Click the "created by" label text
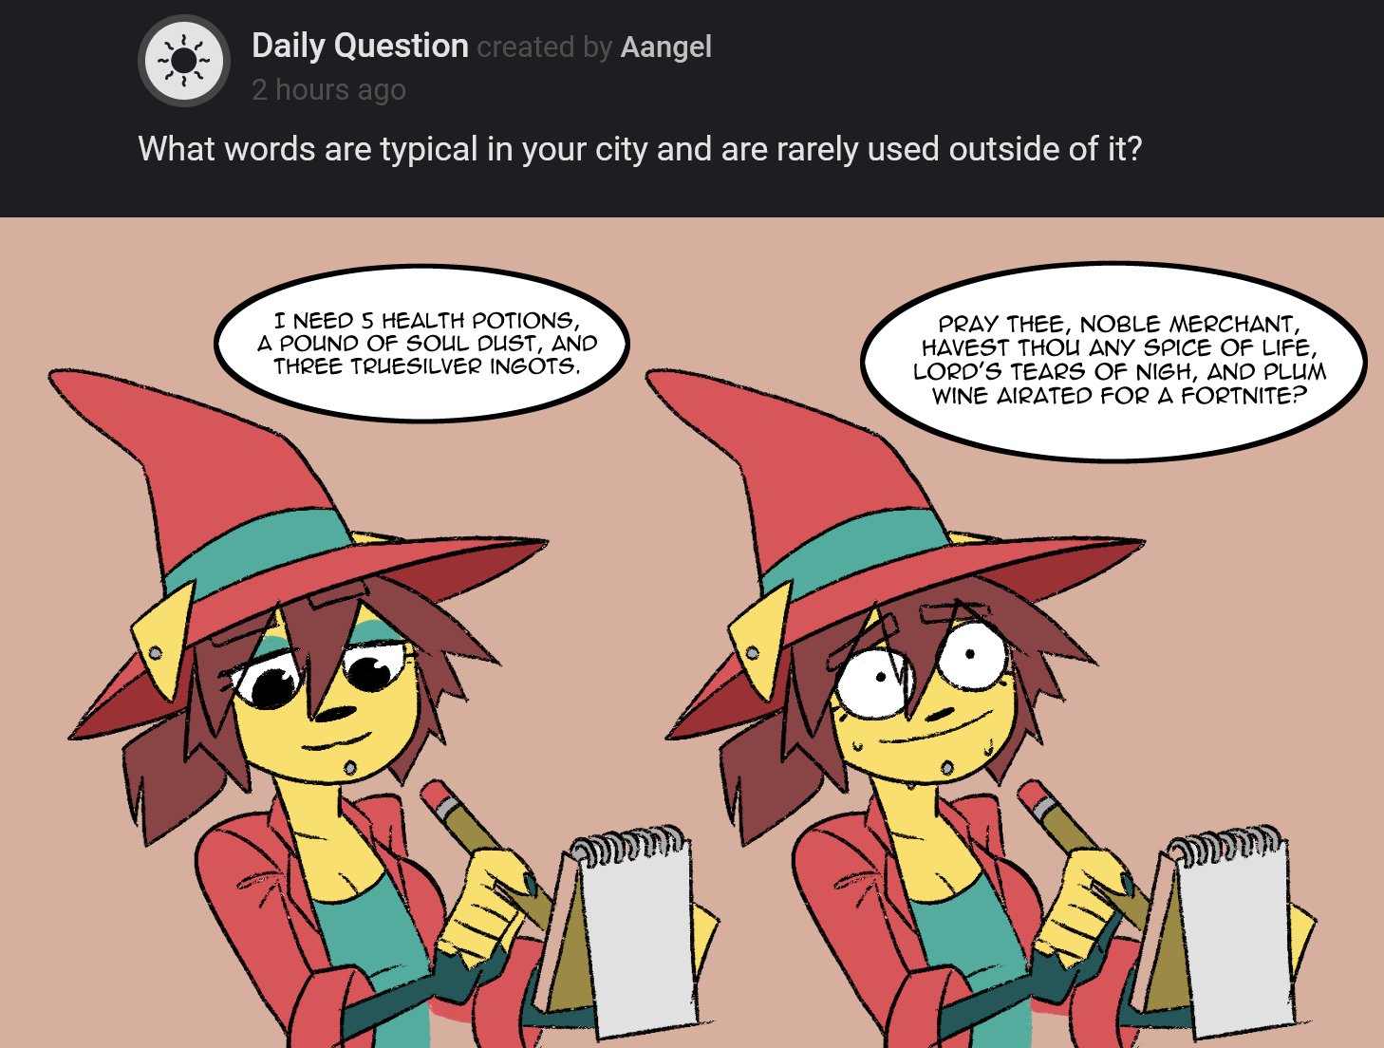Screen dimensions: 1384x1048 [544, 47]
